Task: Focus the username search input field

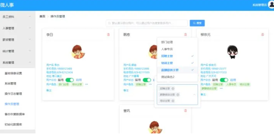Action: 147,23
